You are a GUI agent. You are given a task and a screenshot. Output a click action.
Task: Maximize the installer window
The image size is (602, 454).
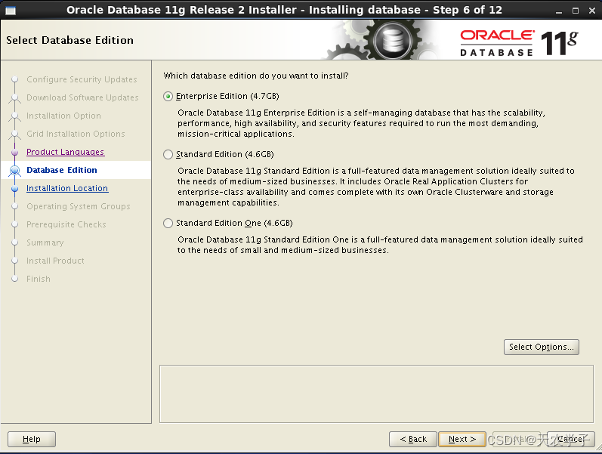pyautogui.click(x=575, y=11)
